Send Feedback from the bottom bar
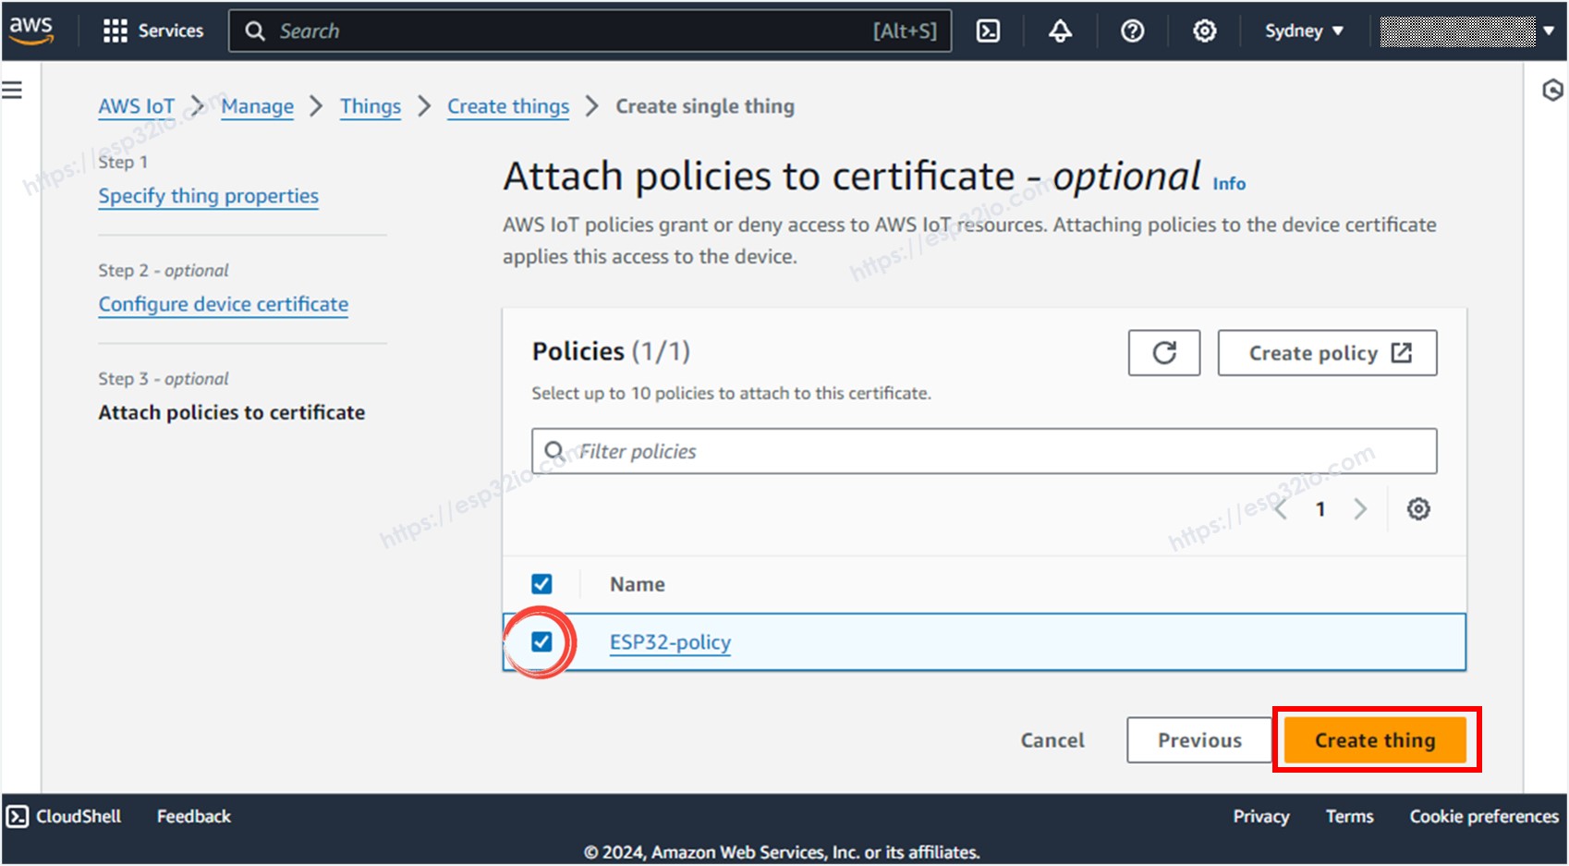 (192, 816)
